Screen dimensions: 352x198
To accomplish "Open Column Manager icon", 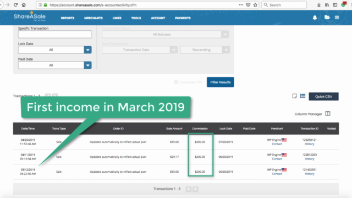I will tap(328, 114).
